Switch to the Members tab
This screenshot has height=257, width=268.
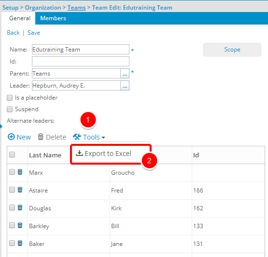[x=53, y=18]
